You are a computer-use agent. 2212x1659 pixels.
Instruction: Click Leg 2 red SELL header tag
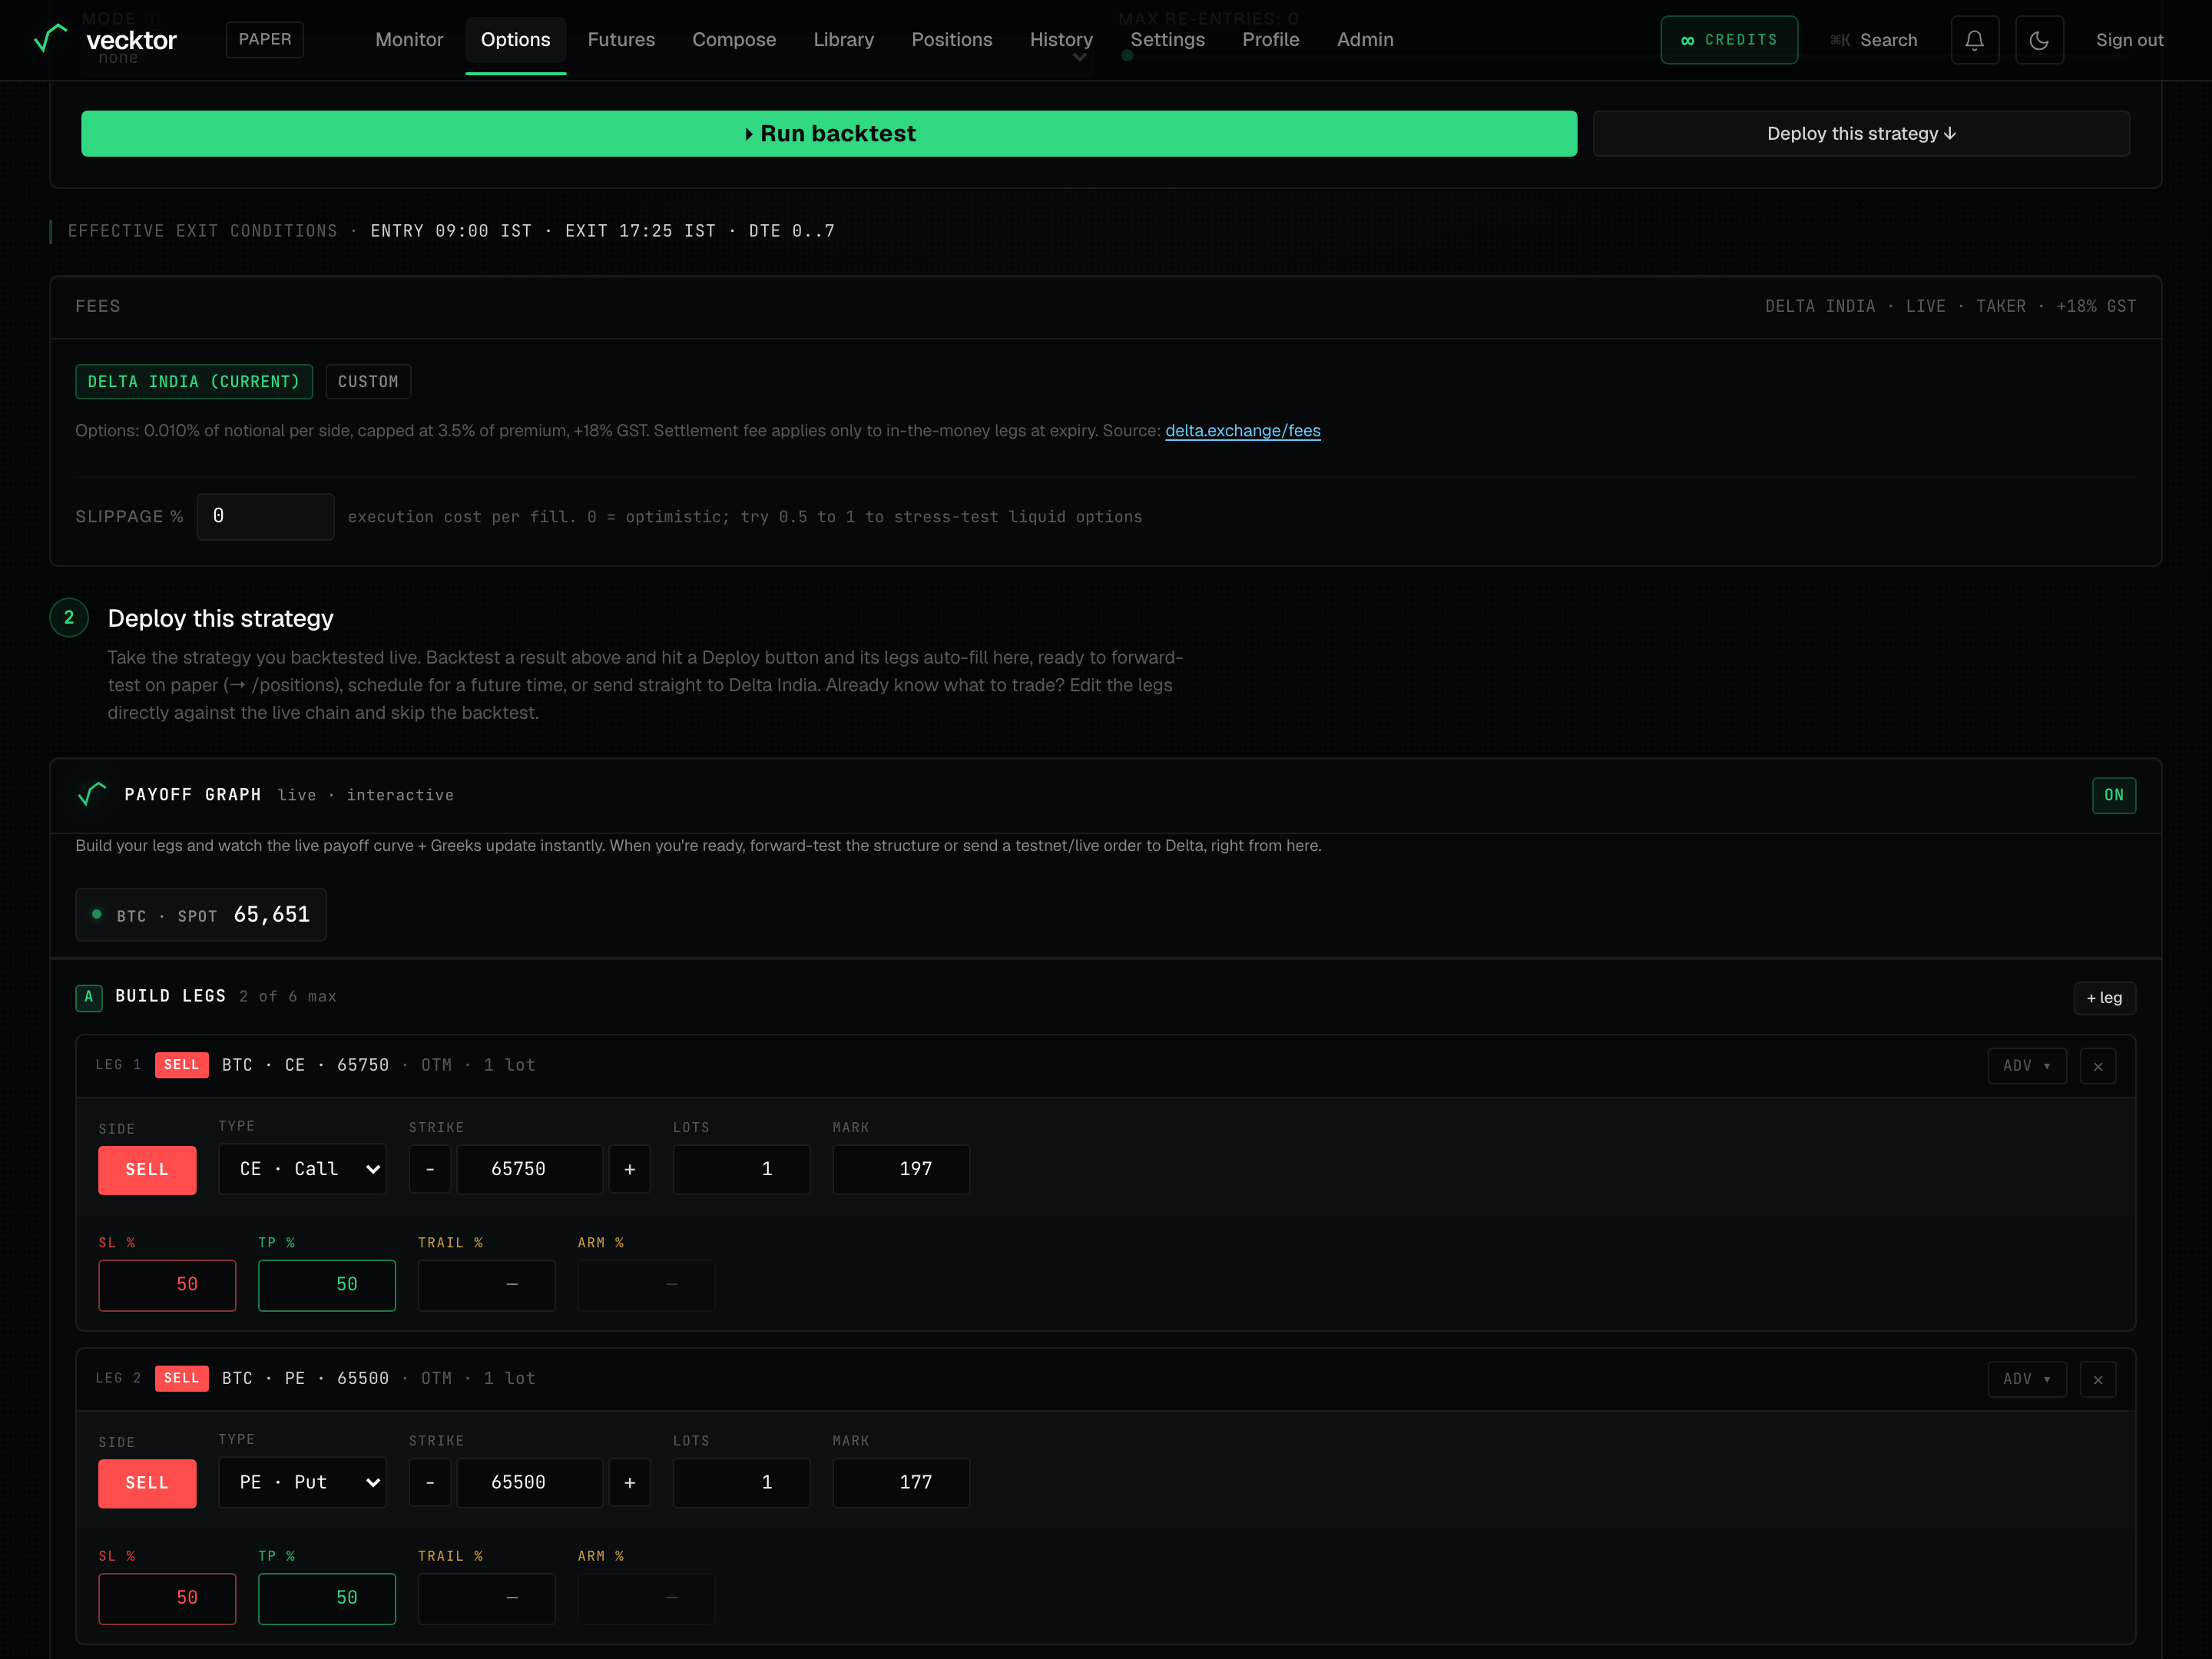tap(182, 1378)
